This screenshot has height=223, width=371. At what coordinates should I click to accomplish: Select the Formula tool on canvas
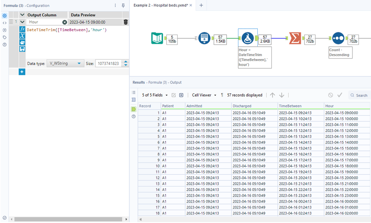click(247, 38)
